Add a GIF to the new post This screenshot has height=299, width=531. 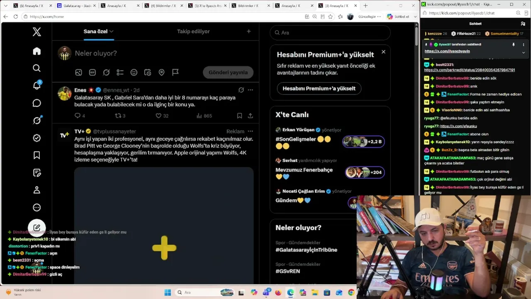92,72
